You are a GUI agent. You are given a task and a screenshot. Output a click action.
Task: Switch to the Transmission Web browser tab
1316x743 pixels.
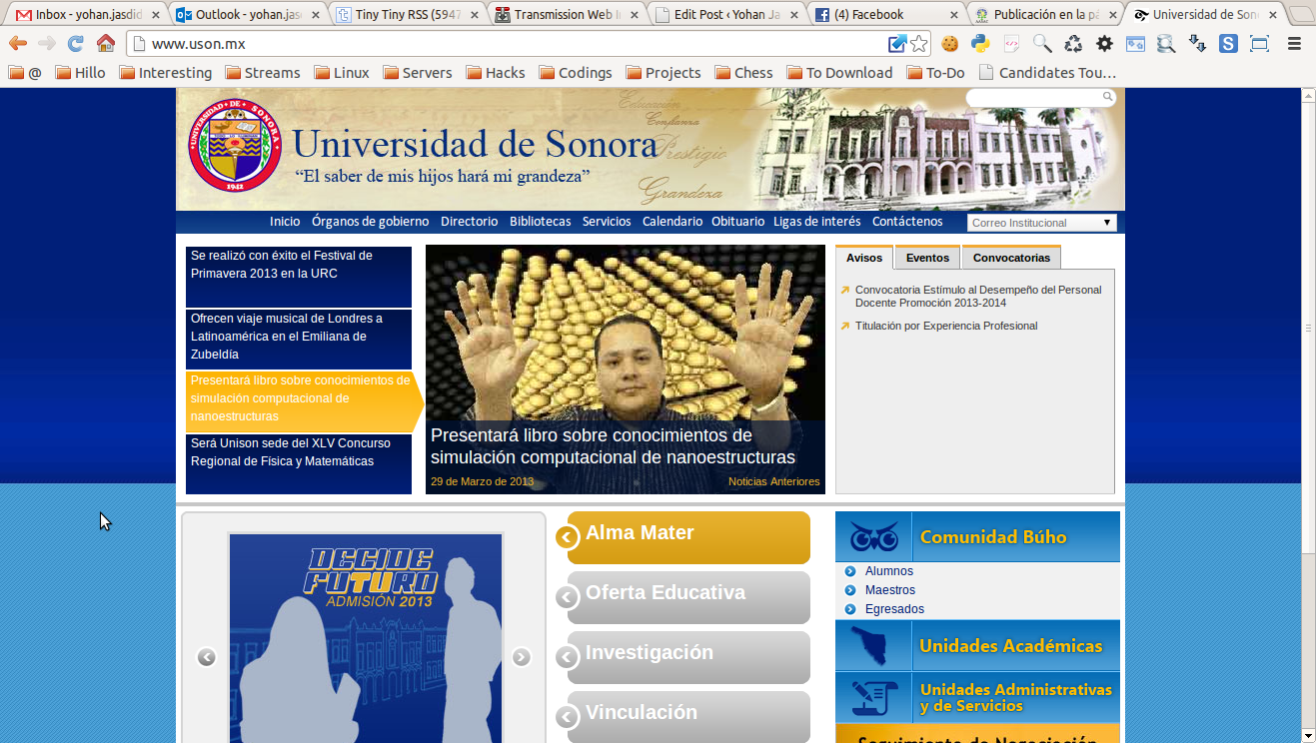[566, 15]
